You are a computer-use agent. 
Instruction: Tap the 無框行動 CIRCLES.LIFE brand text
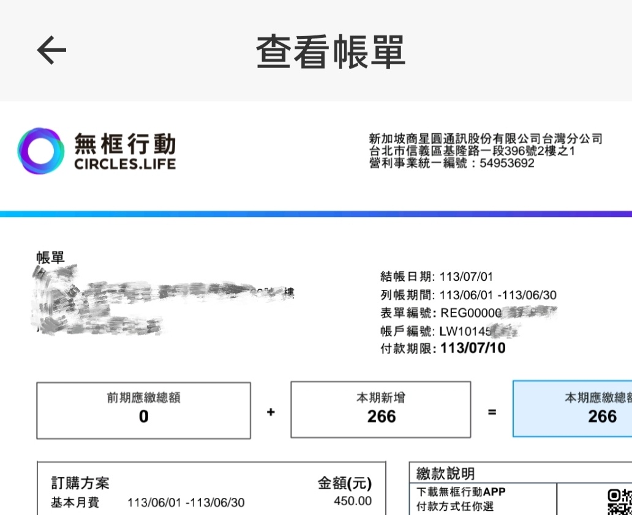coord(125,152)
